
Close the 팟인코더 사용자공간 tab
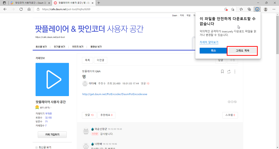[x=49, y=3]
